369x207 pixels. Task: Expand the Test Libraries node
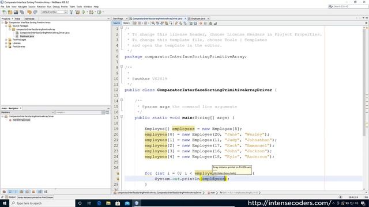pos(6,47)
